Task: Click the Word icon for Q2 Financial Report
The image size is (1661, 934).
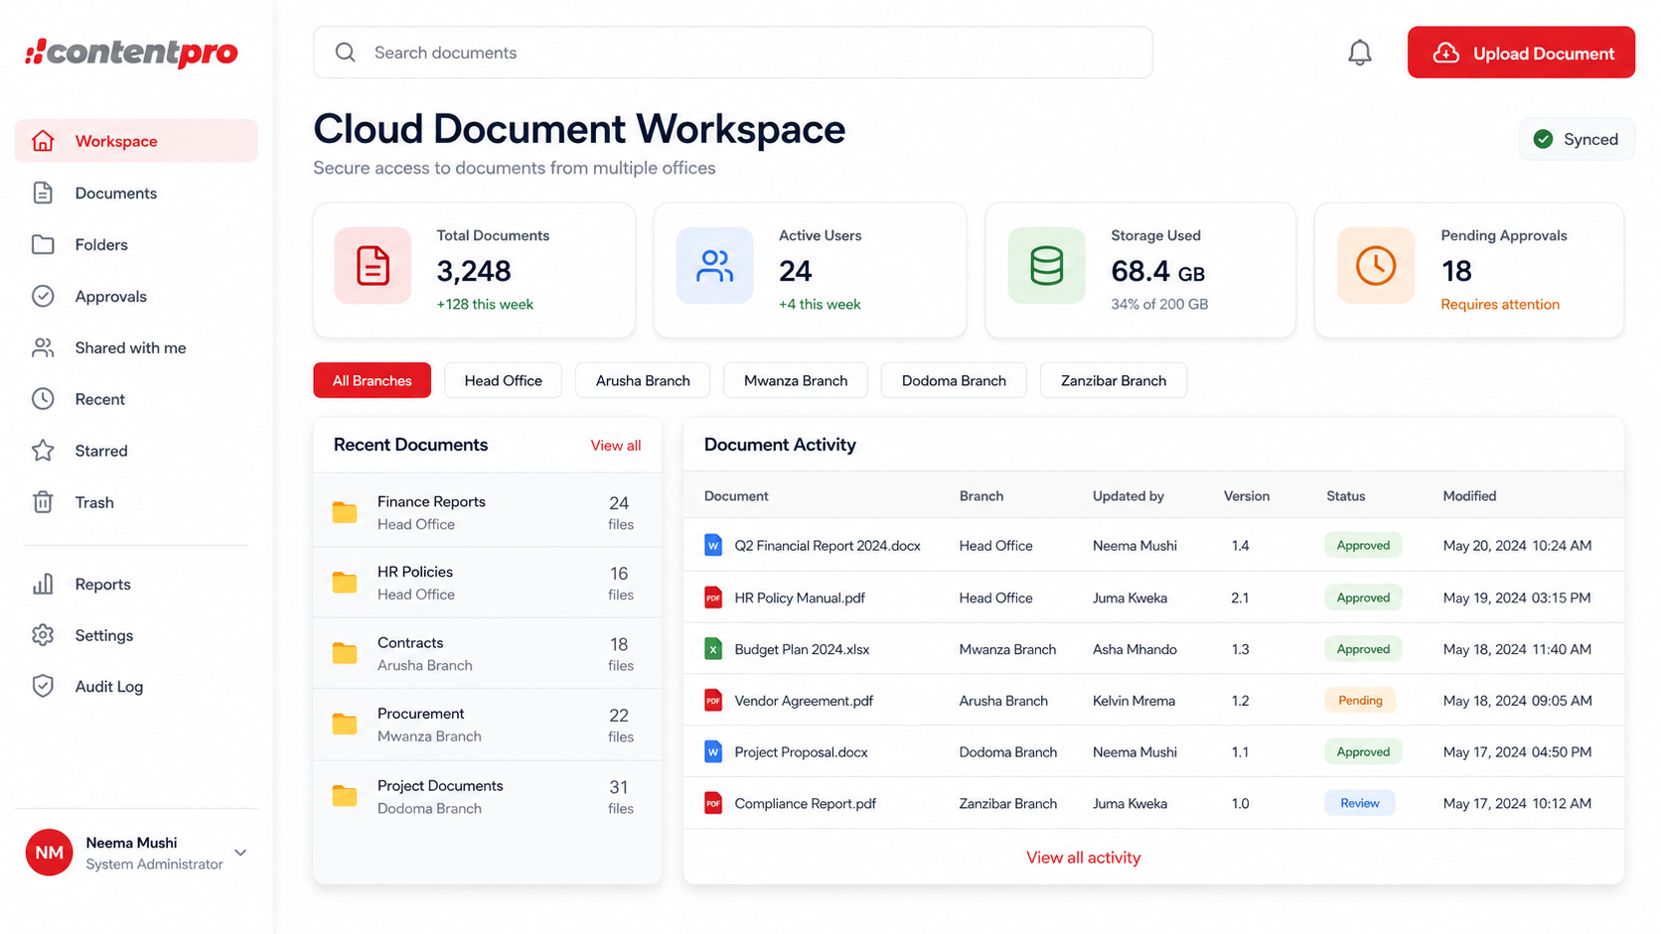Action: (713, 545)
